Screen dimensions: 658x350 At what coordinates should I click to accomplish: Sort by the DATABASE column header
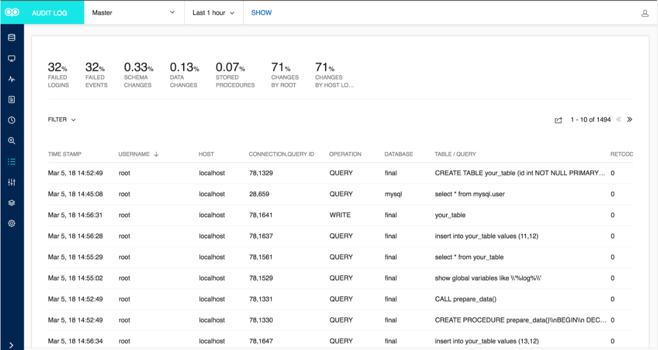[x=399, y=154]
